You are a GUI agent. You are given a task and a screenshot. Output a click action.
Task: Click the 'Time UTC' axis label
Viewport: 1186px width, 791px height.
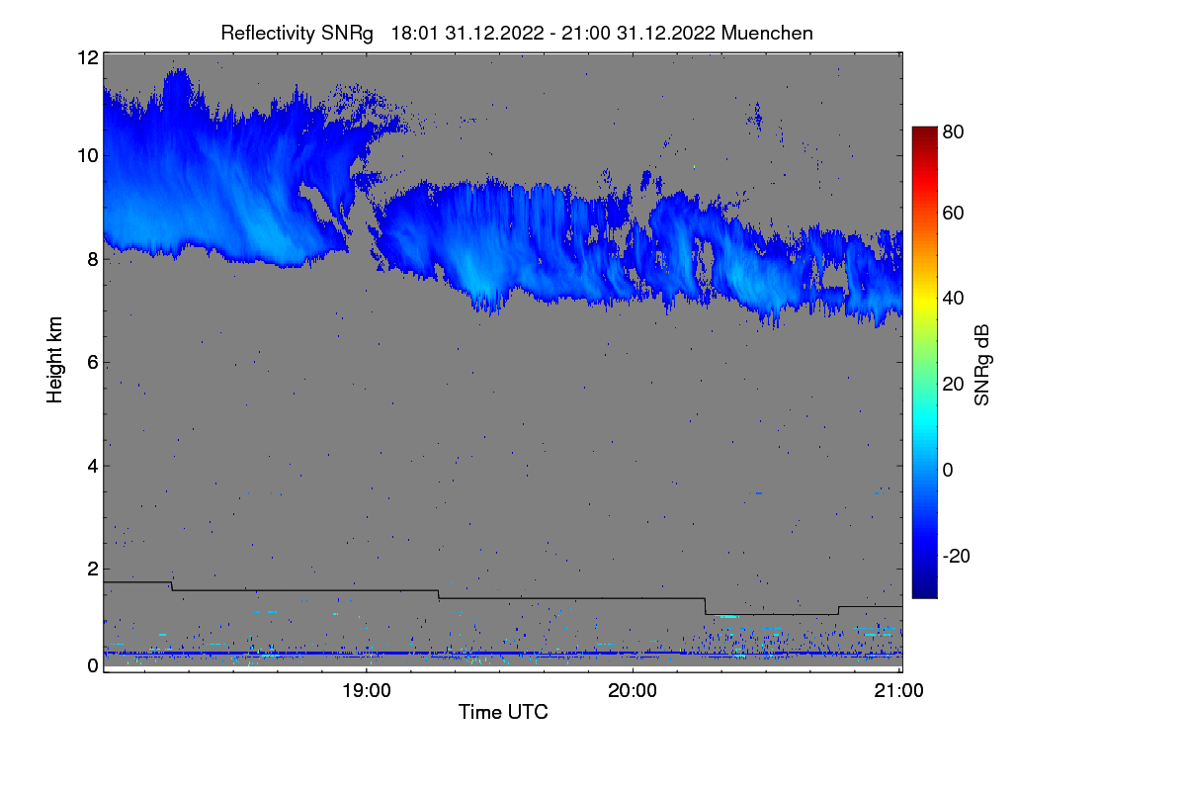tap(503, 712)
